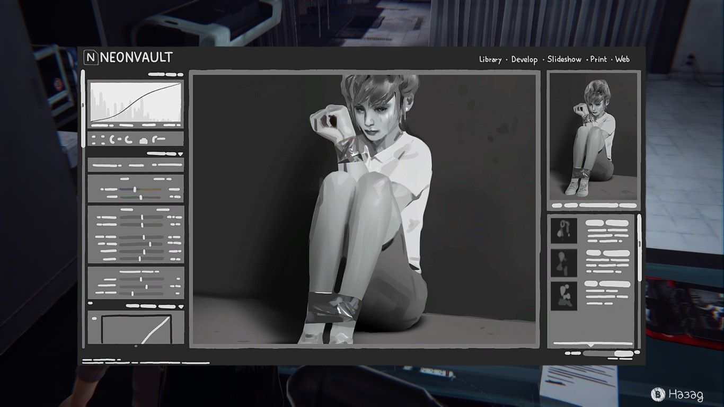The image size is (724, 407).
Task: Click the small dot under the curve panel
Action: 136,346
